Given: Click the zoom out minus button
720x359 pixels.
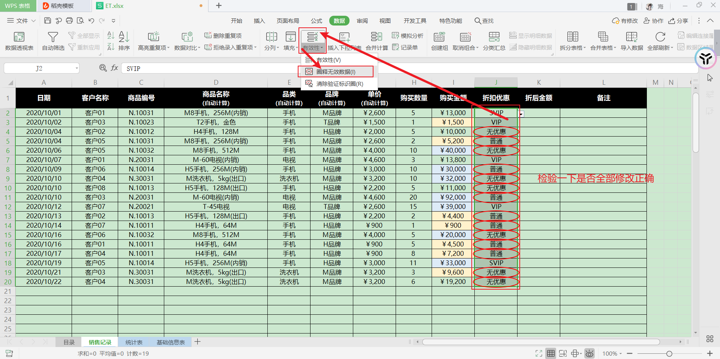Looking at the screenshot, I should click(630, 353).
